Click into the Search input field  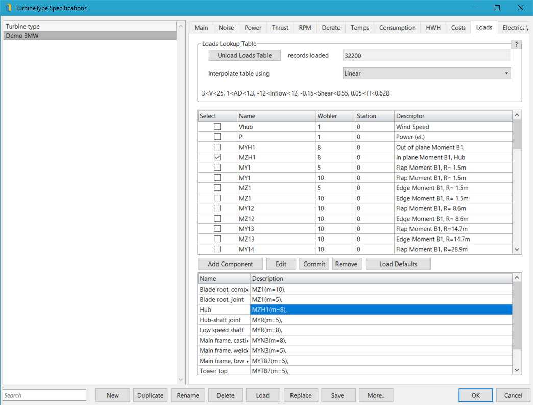[44, 395]
